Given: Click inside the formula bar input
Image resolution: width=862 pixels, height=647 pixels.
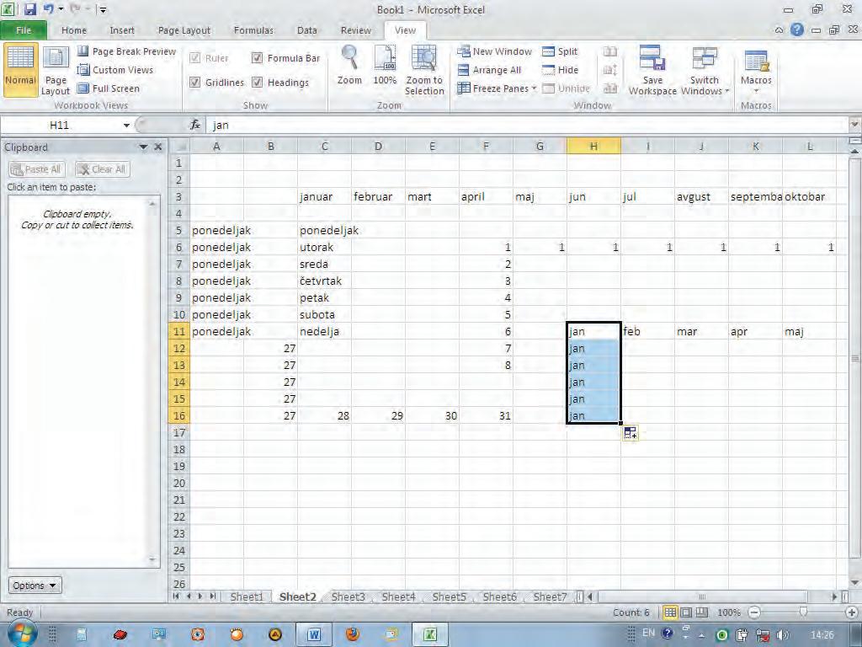Looking at the screenshot, I should (528, 126).
